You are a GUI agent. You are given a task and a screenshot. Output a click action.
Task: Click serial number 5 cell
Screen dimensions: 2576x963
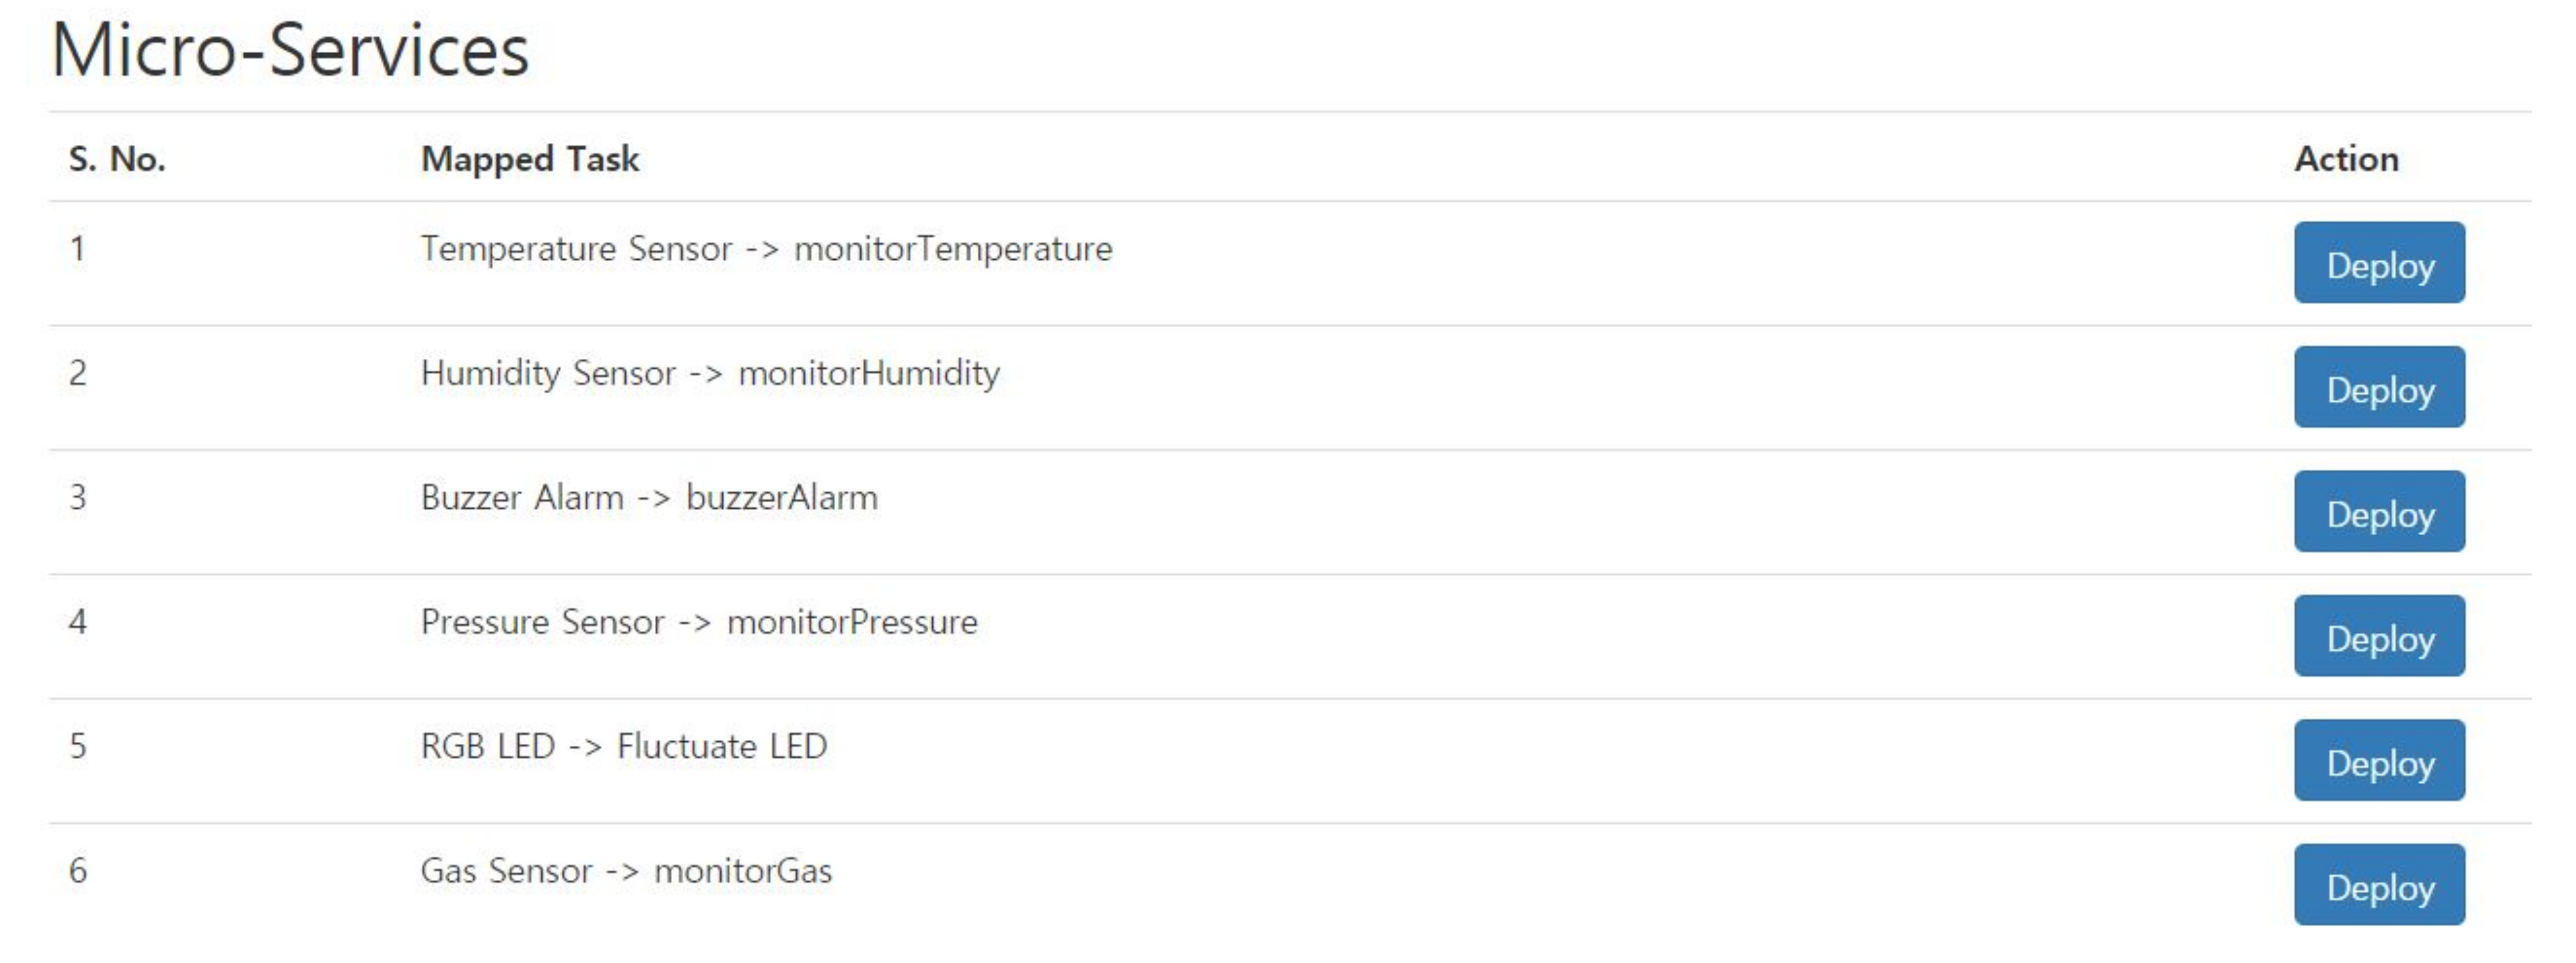point(77,747)
